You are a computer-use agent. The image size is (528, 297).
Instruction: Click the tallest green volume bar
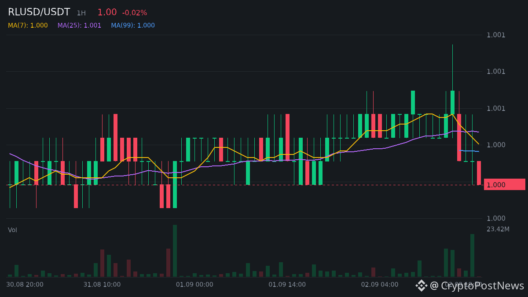click(x=175, y=251)
